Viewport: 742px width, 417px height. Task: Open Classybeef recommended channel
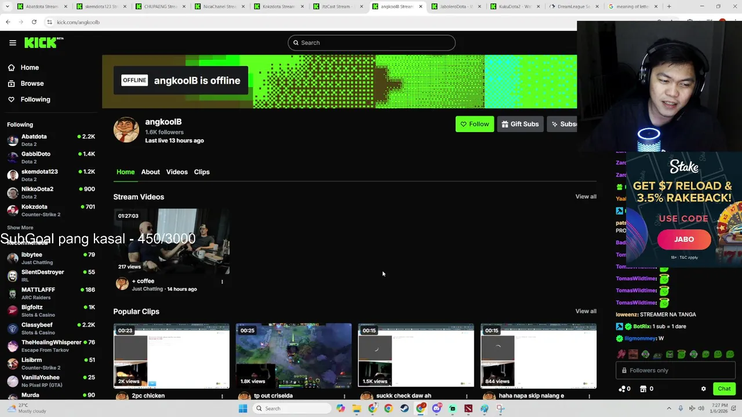51,328
